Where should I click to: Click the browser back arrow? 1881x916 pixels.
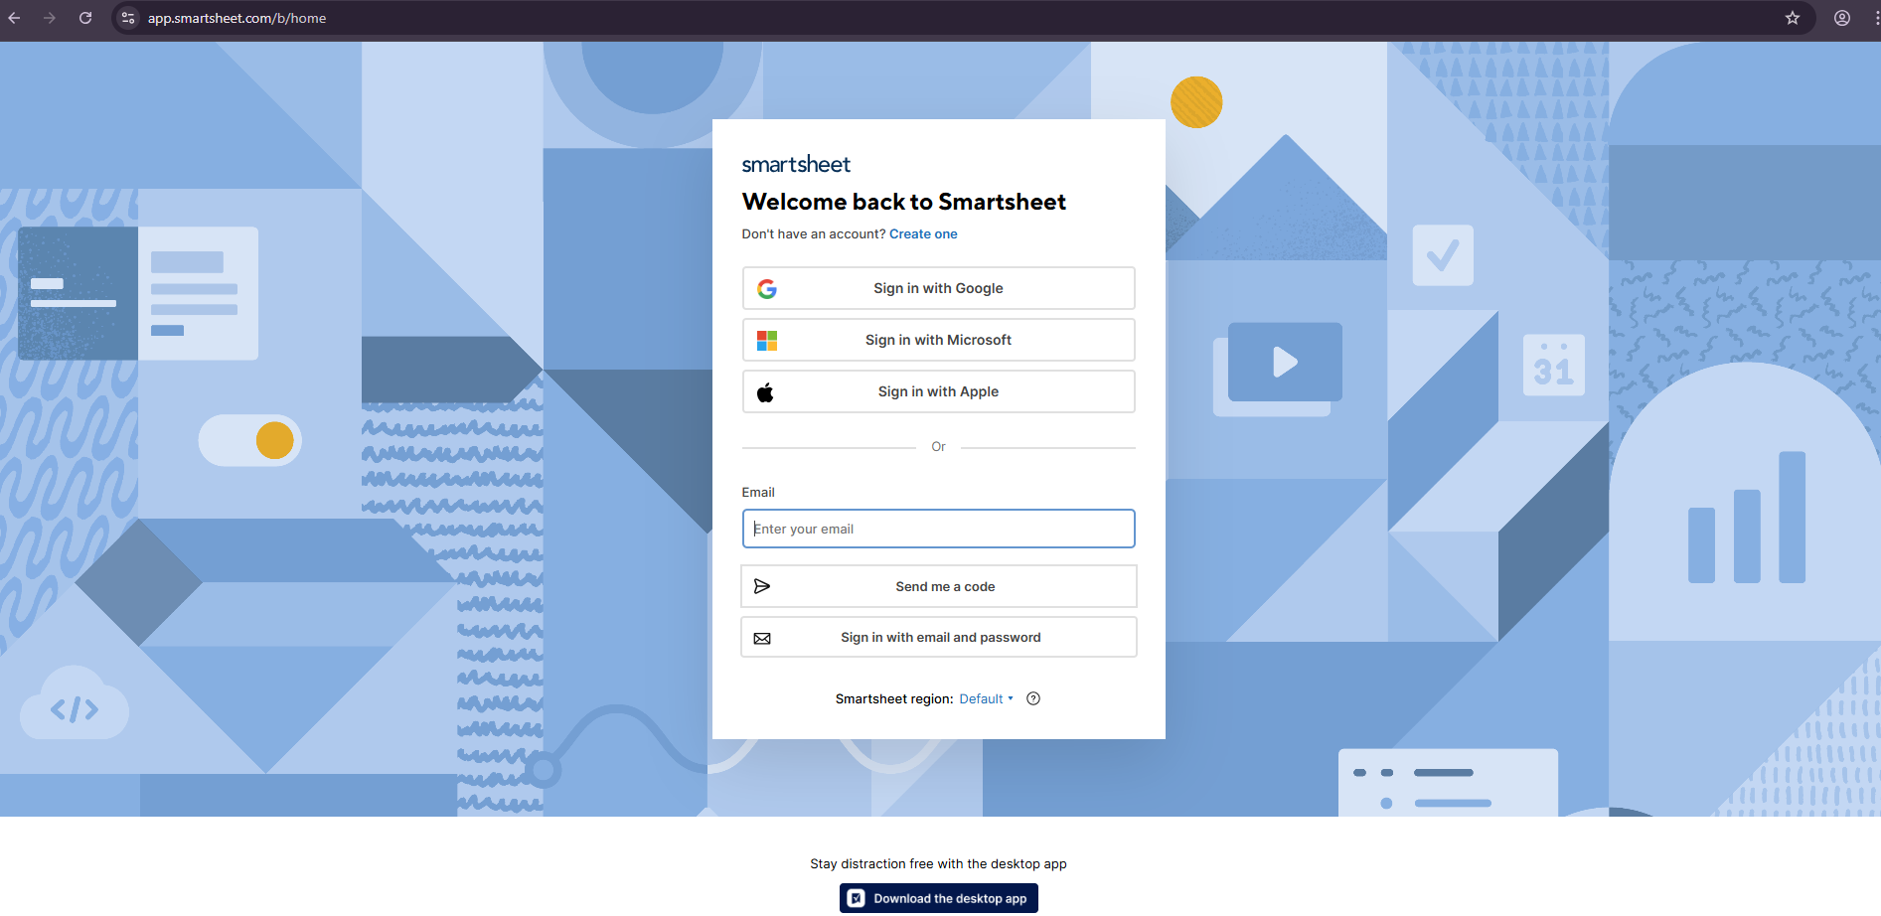tap(14, 18)
